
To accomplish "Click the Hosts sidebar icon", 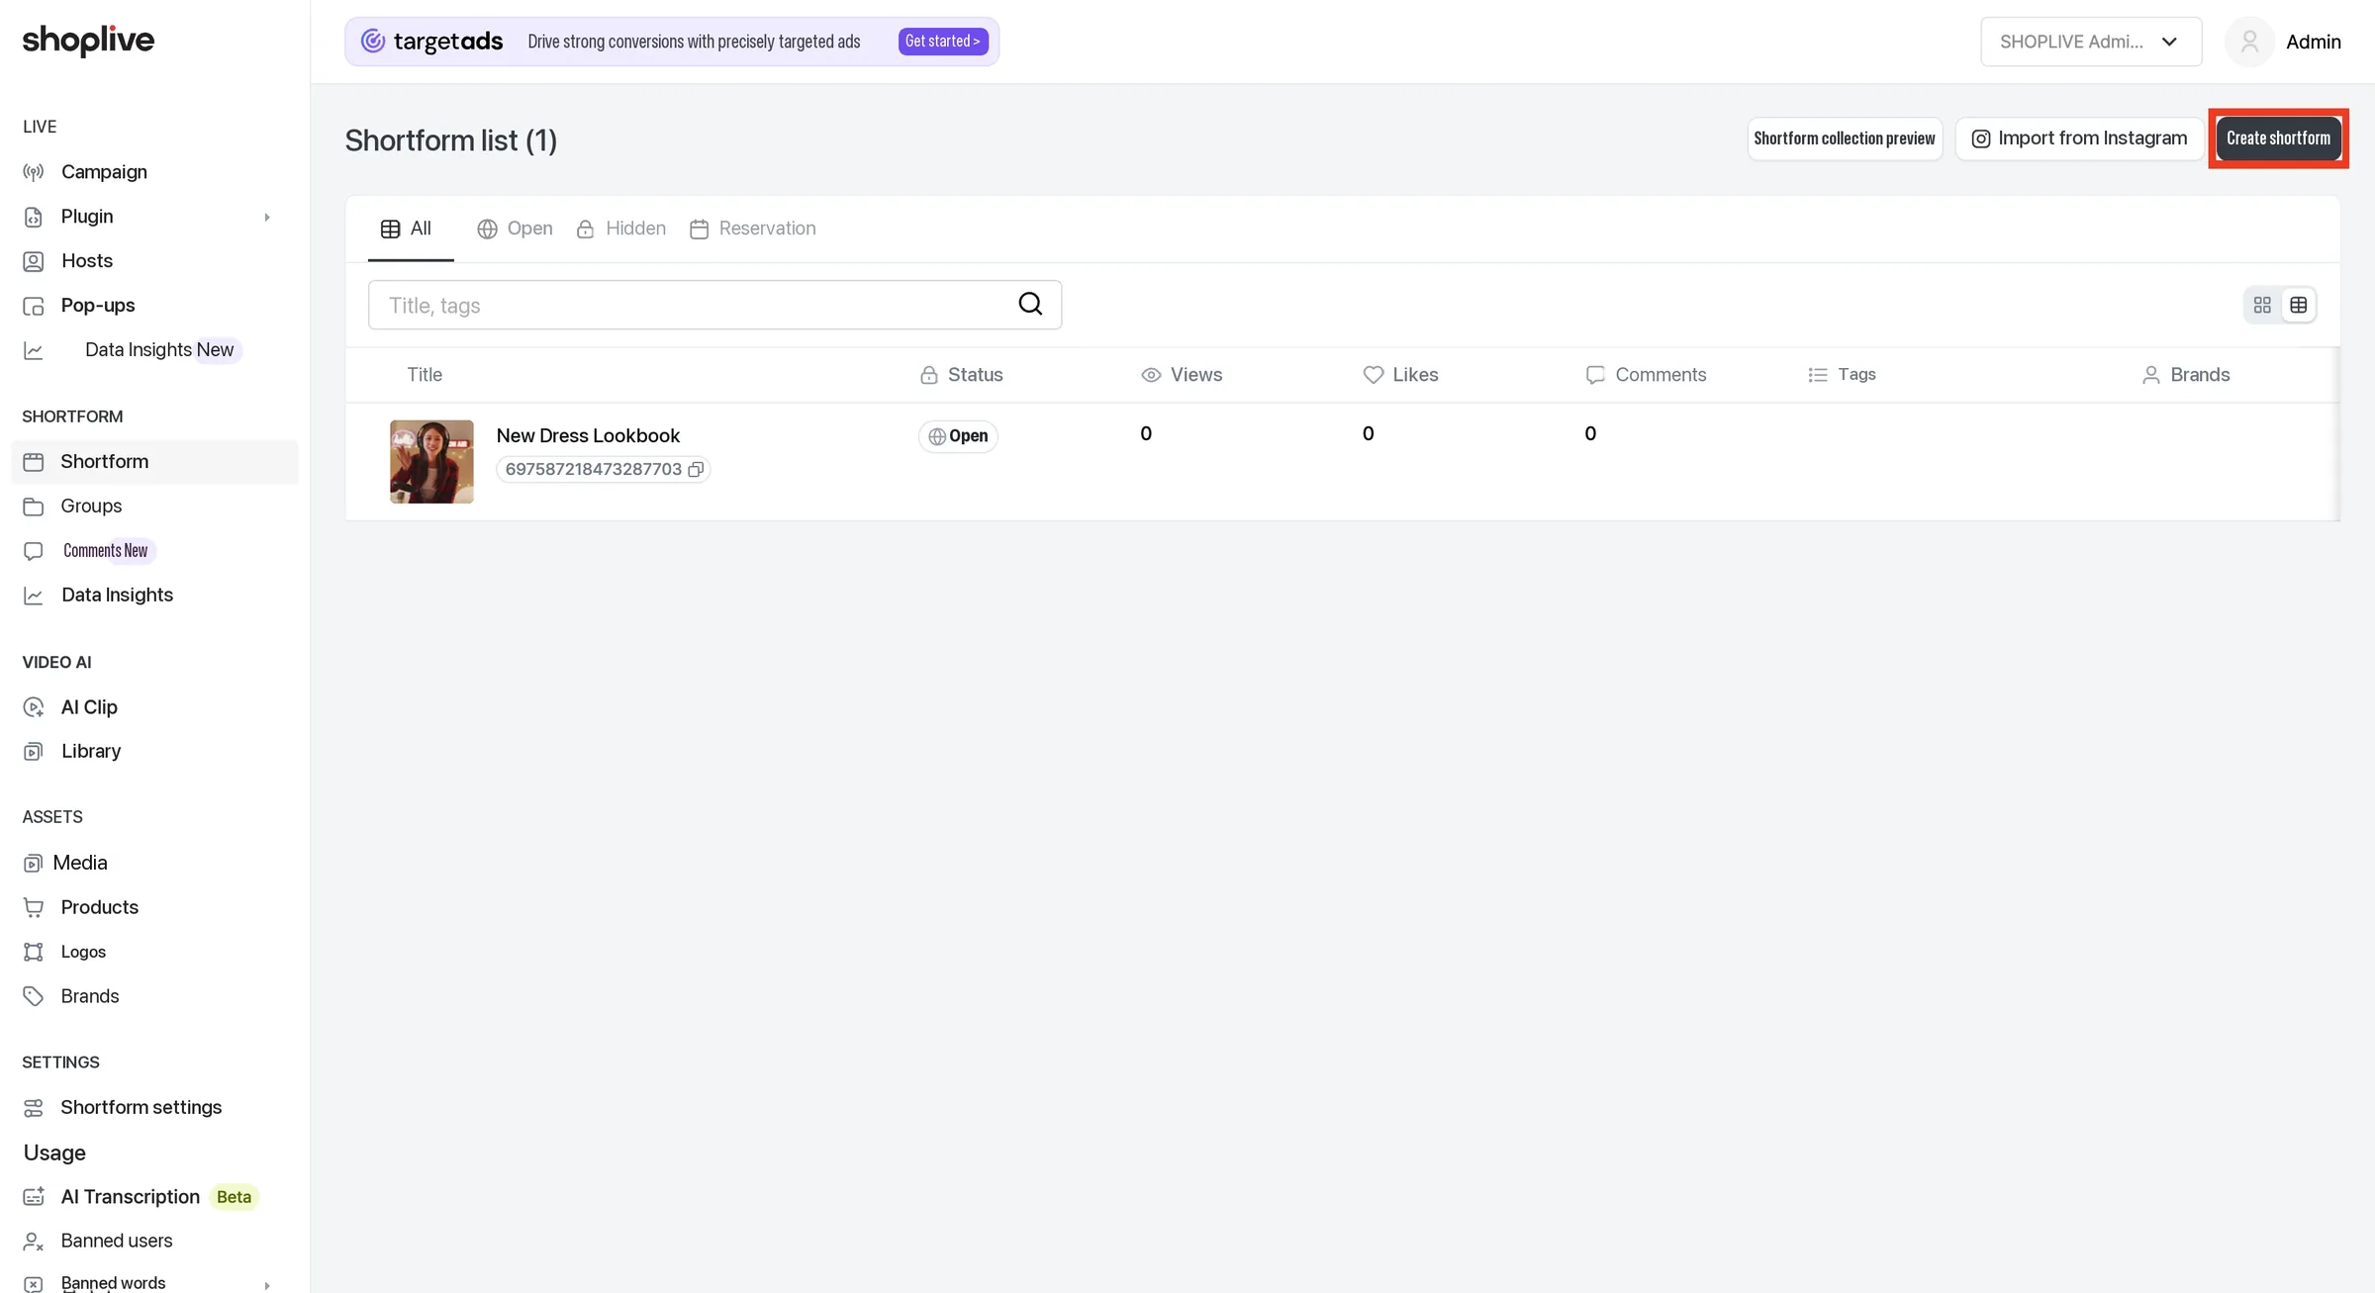I will (34, 261).
